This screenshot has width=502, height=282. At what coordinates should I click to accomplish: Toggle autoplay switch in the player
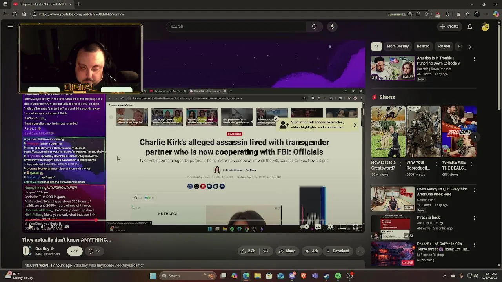[x=304, y=227]
